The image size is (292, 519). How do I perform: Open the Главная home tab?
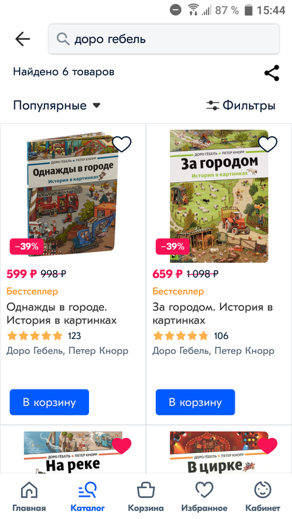point(29,496)
